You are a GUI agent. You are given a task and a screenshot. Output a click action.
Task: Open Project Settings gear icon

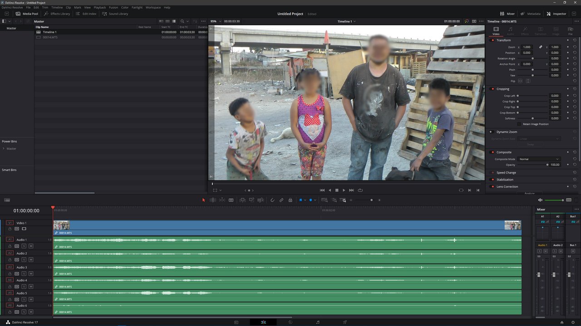pyautogui.click(x=573, y=322)
